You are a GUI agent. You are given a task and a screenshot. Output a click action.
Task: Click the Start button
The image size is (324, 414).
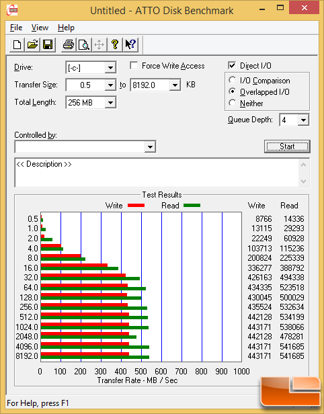click(287, 147)
